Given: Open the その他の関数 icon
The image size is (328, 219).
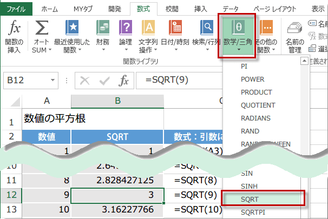Looking at the screenshot, I should (266, 28).
